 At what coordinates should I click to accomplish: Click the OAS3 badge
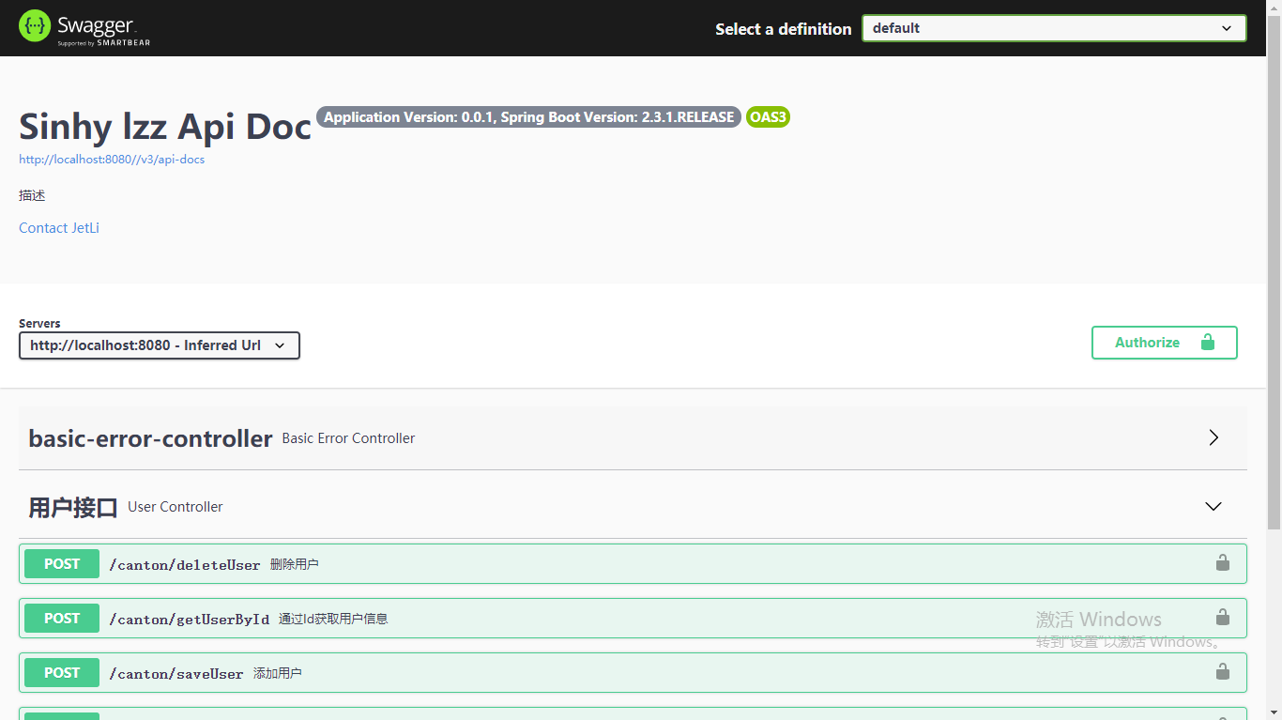pos(768,116)
